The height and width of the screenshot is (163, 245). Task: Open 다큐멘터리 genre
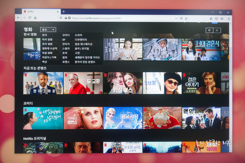click(81, 40)
